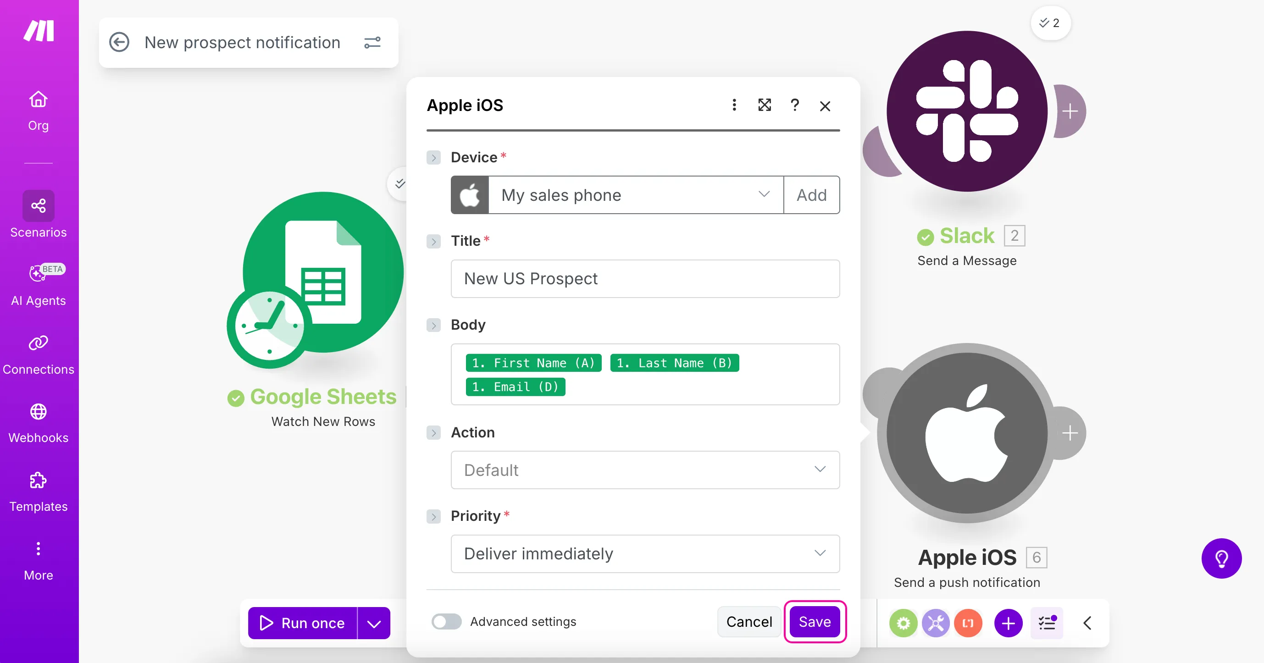Click Watch New Rows label
Screen dimensions: 1264x663
[323, 421]
